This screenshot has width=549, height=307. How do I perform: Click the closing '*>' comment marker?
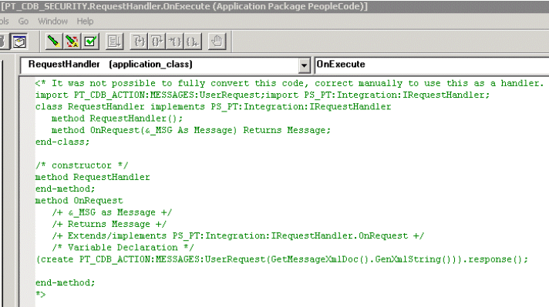[40, 294]
